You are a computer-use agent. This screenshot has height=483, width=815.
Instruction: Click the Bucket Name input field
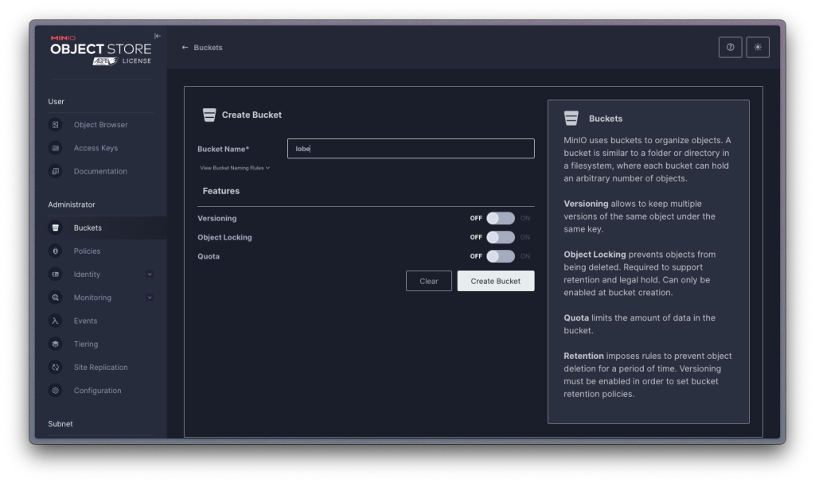410,149
